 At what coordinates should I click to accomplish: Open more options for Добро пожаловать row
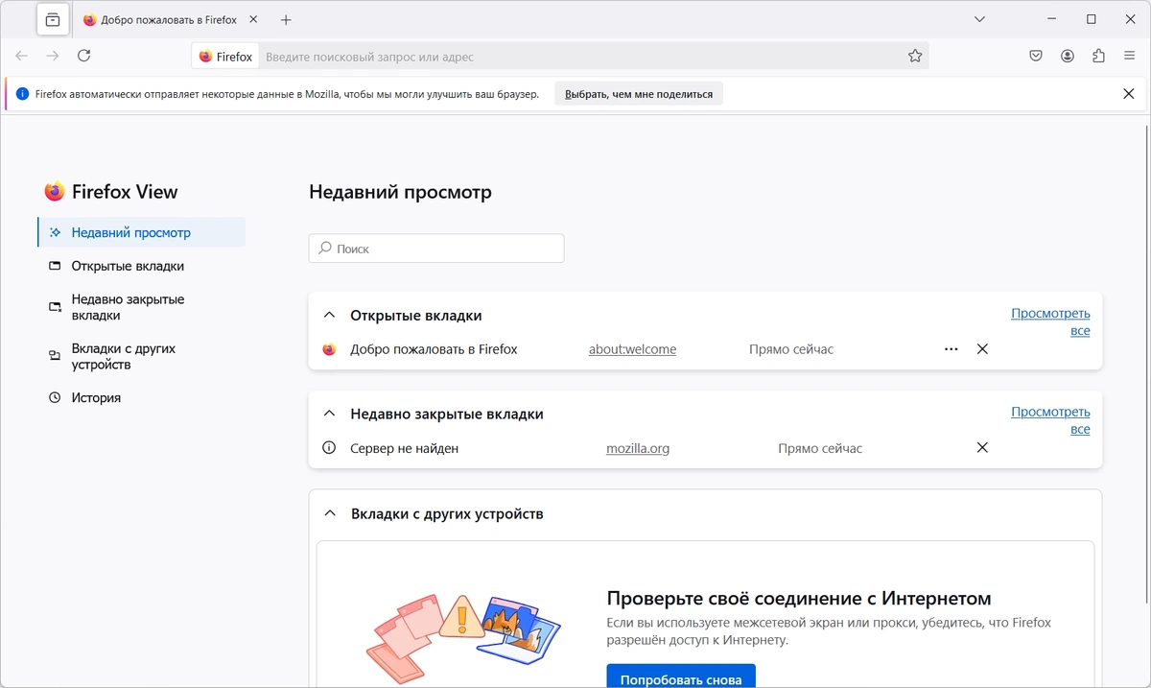point(951,349)
